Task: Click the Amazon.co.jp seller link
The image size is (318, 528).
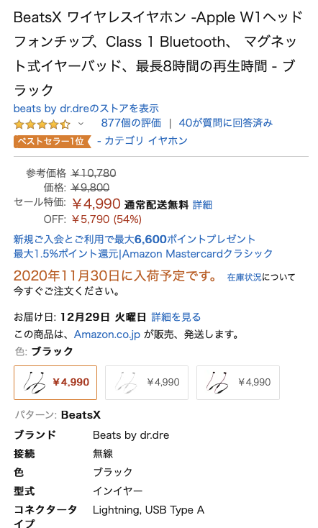Action: [x=106, y=334]
